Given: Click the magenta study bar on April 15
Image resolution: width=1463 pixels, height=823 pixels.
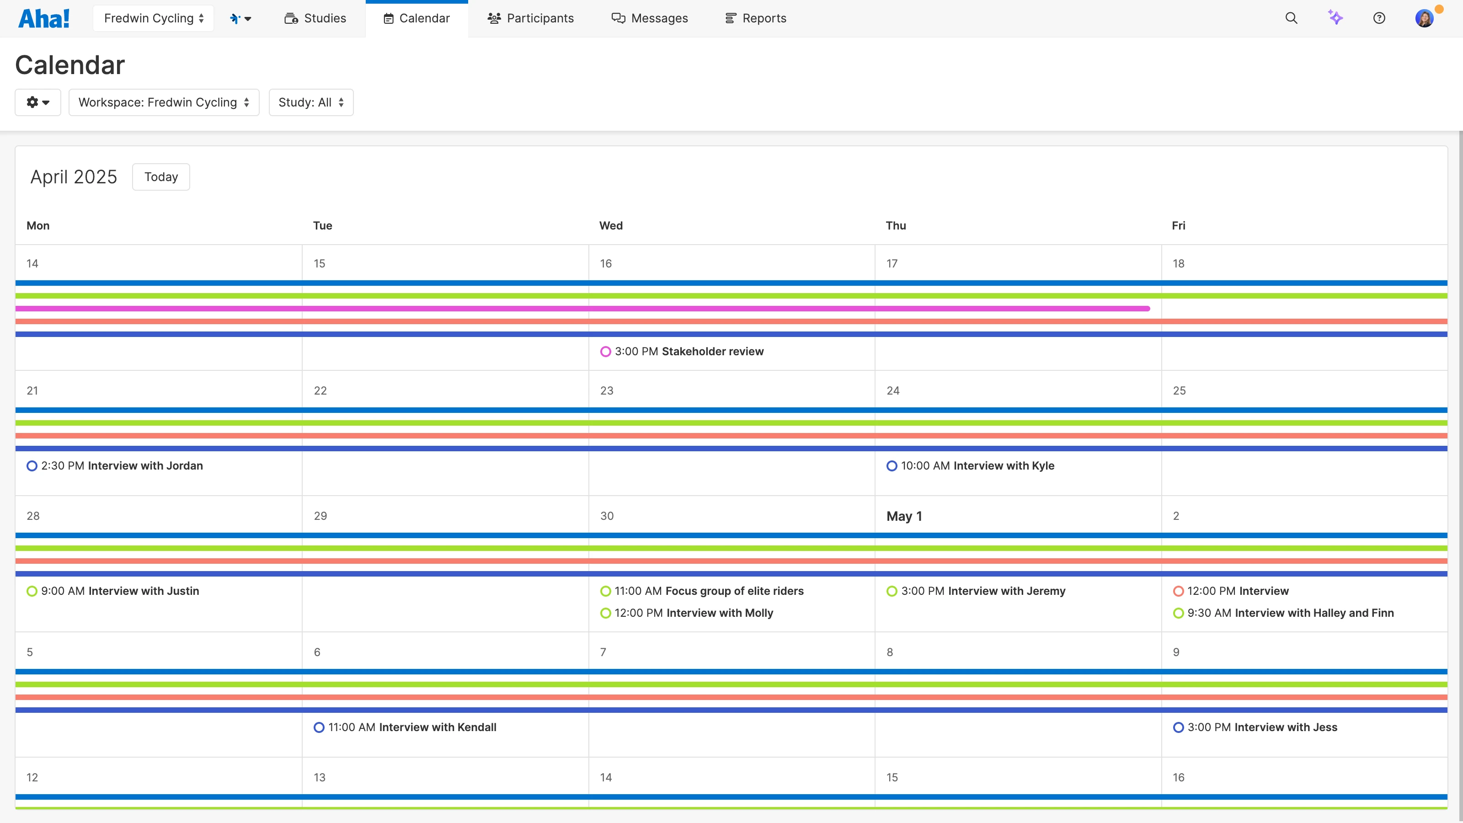Looking at the screenshot, I should [x=445, y=309].
